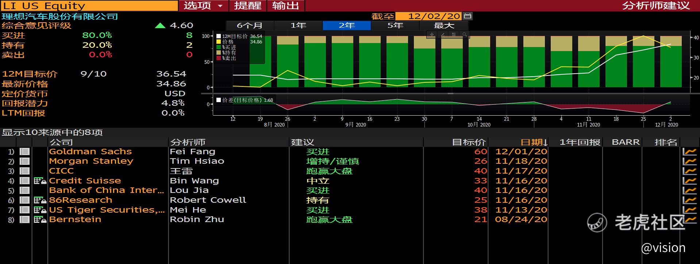This screenshot has width=700, height=264.
Task: Toggle the 价格 legend series
Action: pos(219,42)
